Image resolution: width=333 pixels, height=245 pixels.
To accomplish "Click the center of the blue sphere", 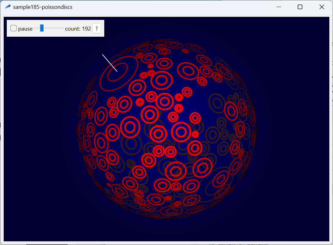I will coord(166,128).
